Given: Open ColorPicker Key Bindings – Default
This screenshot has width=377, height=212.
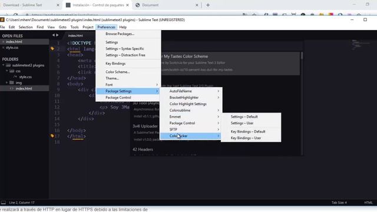Looking at the screenshot, I should (x=251, y=131).
